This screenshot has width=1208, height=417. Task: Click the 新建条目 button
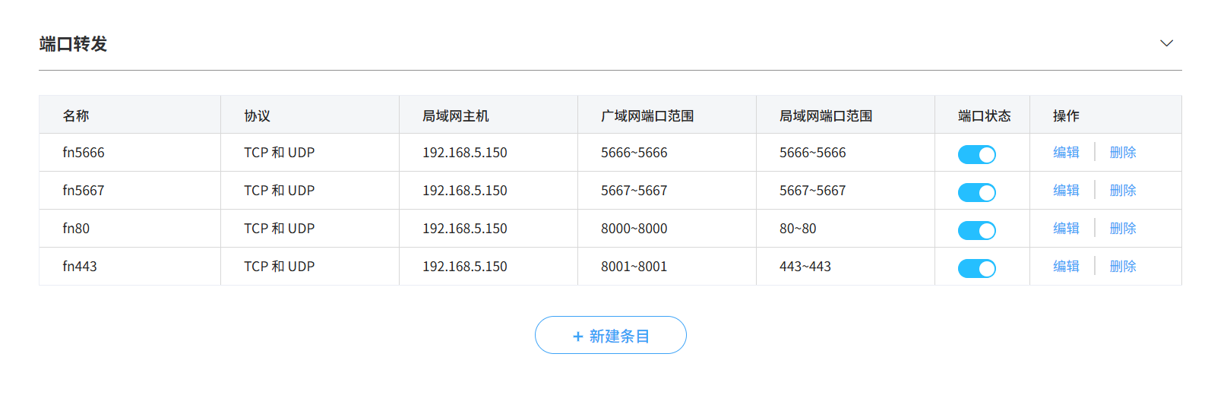pyautogui.click(x=610, y=335)
